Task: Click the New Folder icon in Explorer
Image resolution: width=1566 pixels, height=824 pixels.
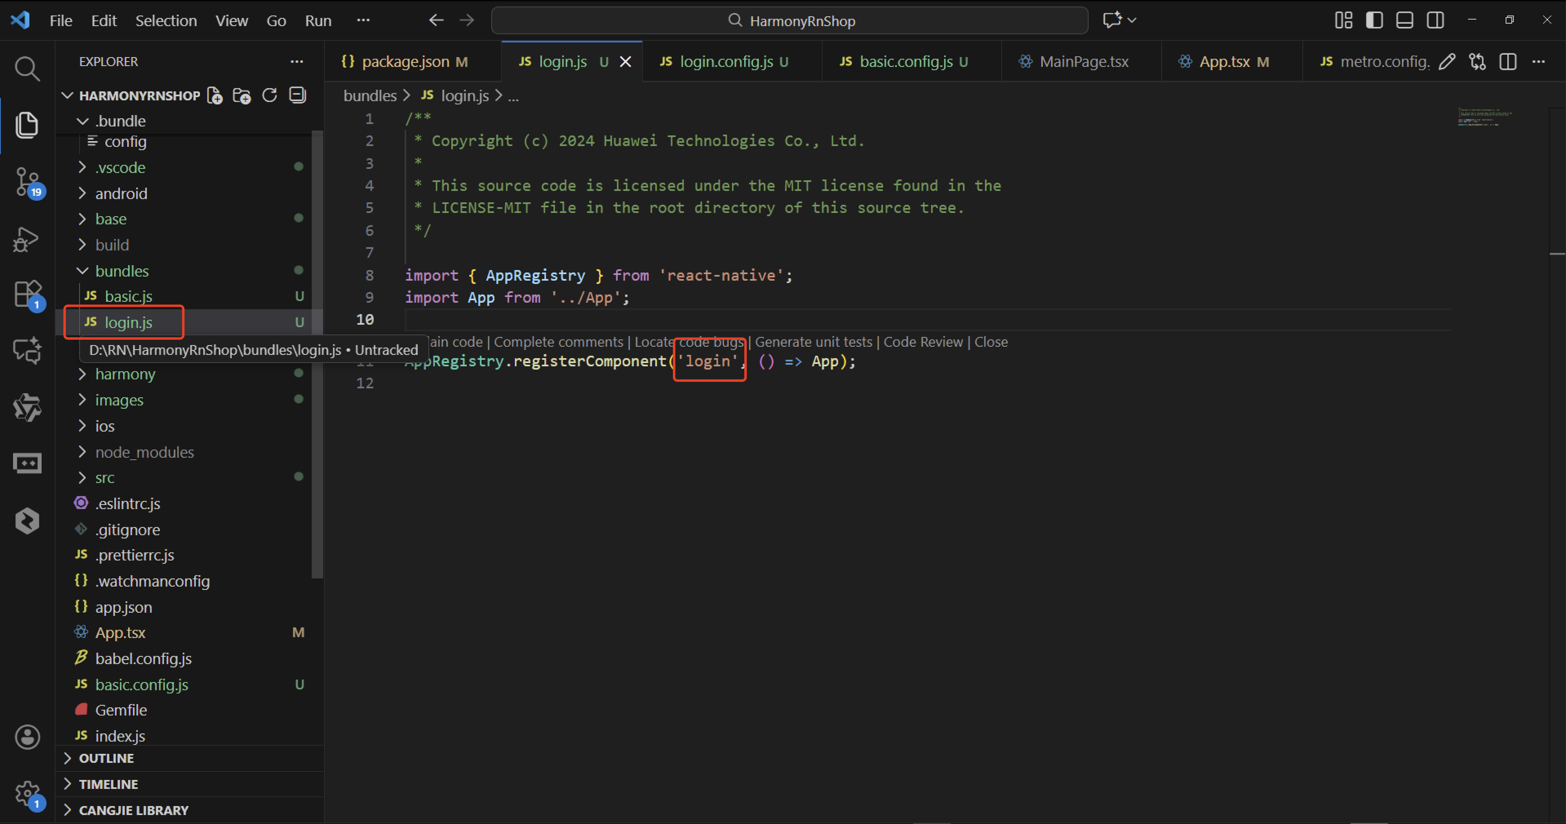Action: [x=242, y=95]
